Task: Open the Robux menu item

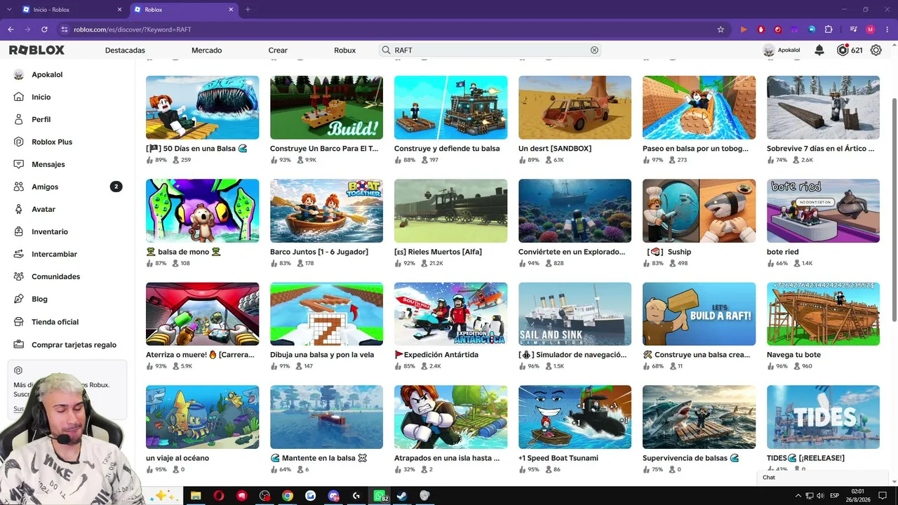Action: (344, 50)
